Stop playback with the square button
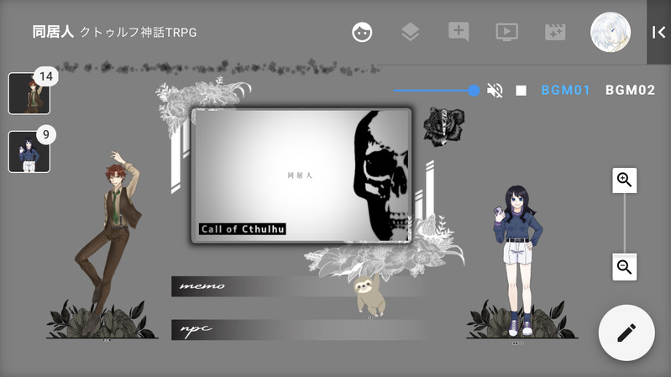 pyautogui.click(x=521, y=91)
